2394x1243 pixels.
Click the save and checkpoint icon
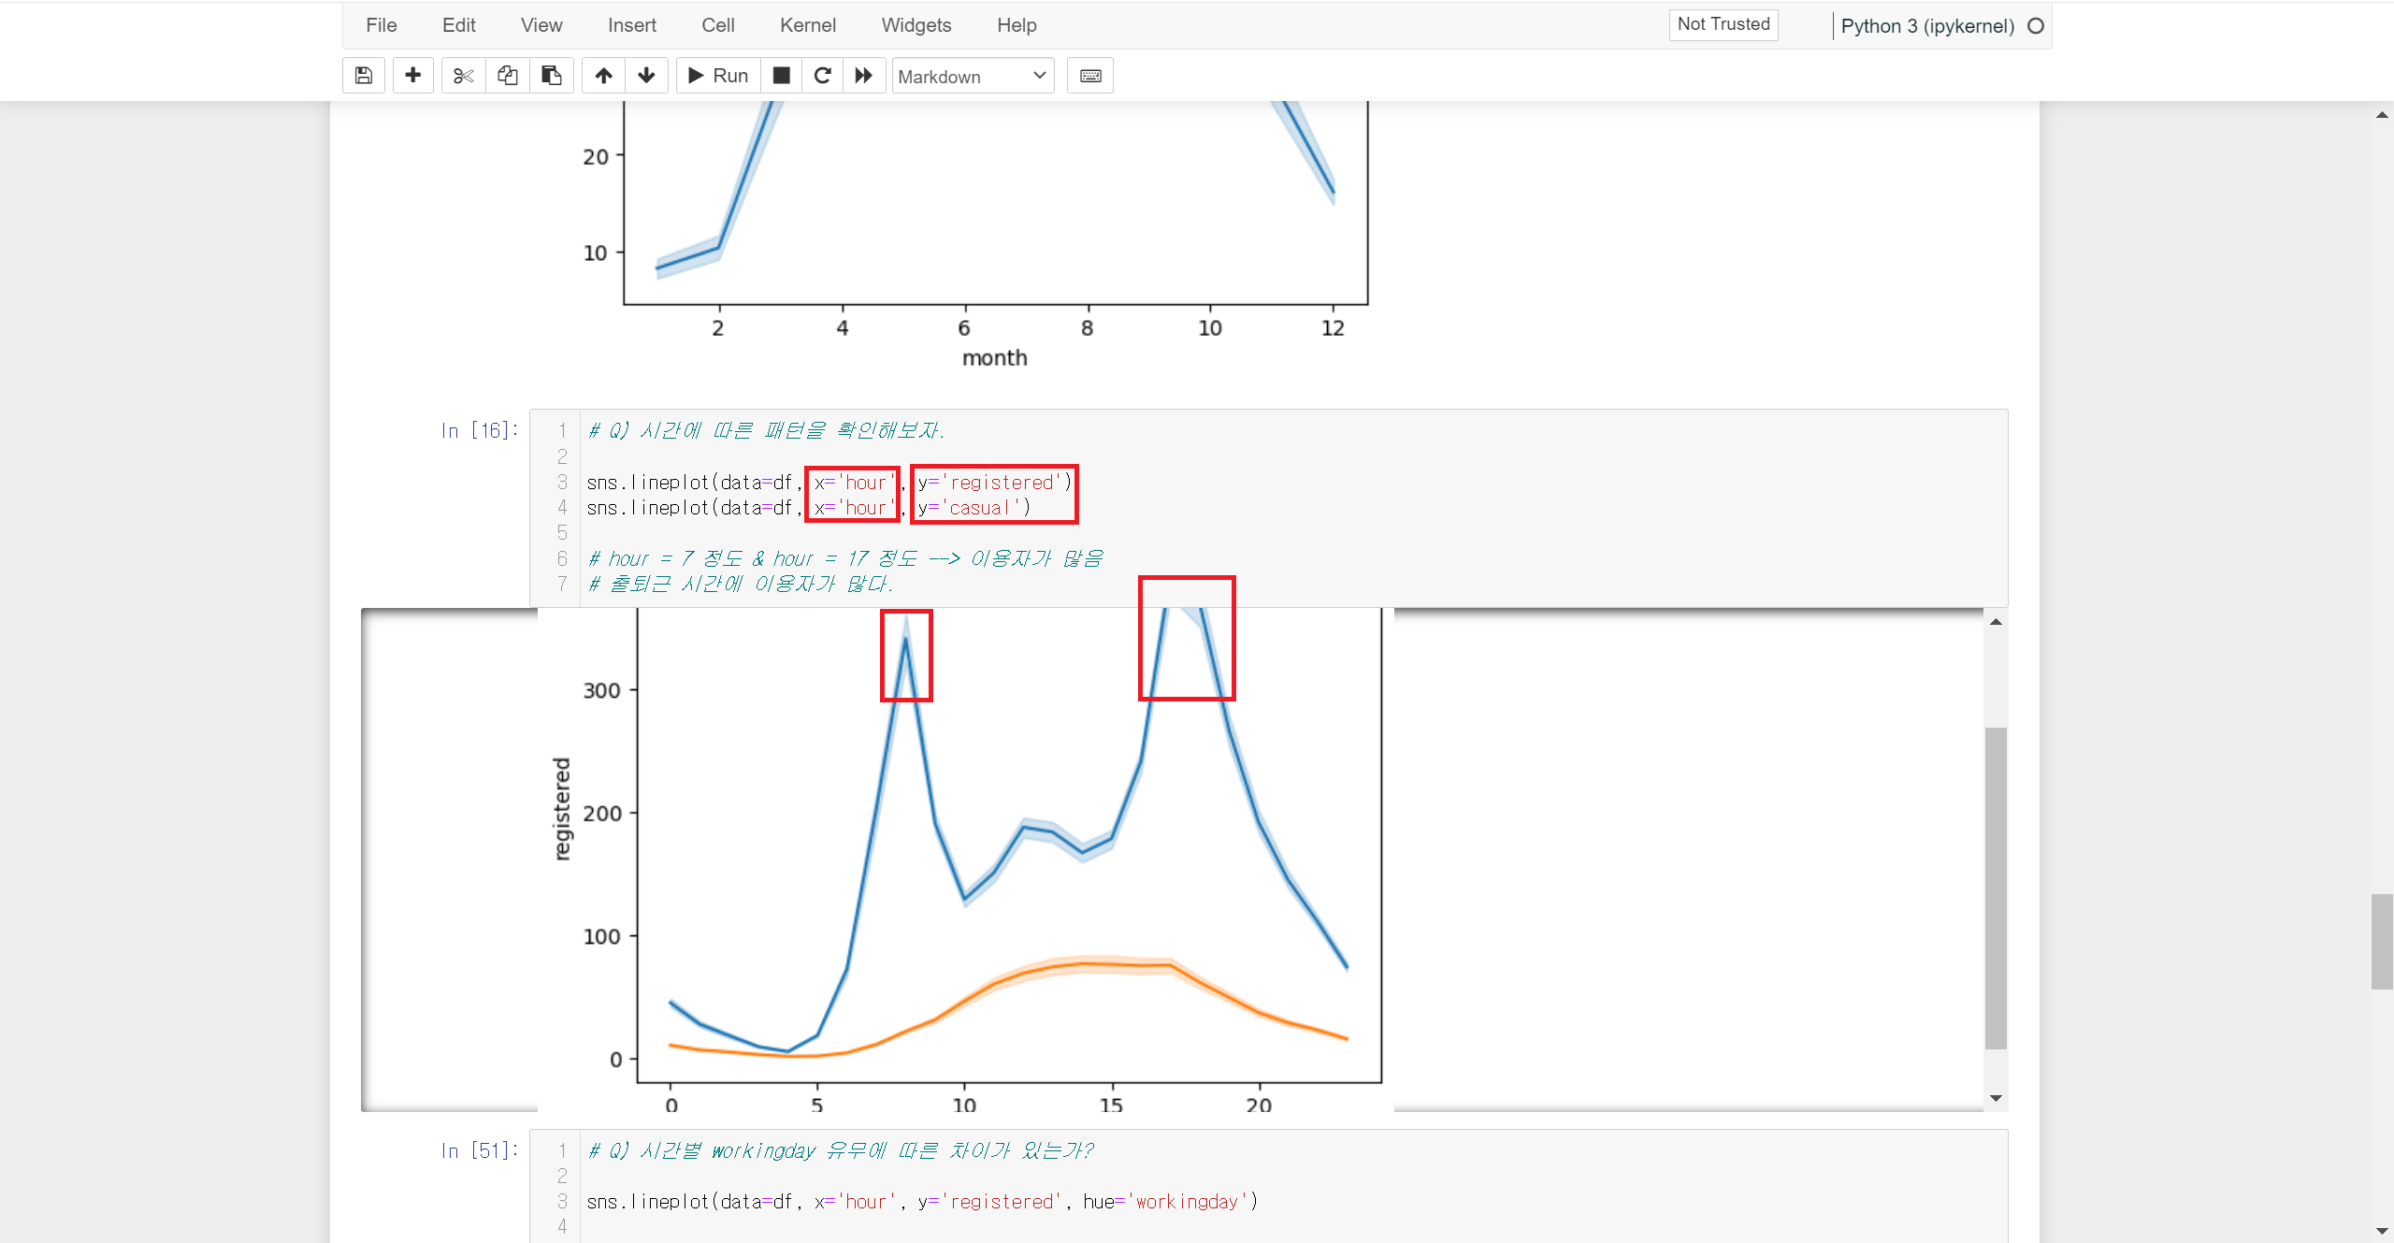pos(364,76)
